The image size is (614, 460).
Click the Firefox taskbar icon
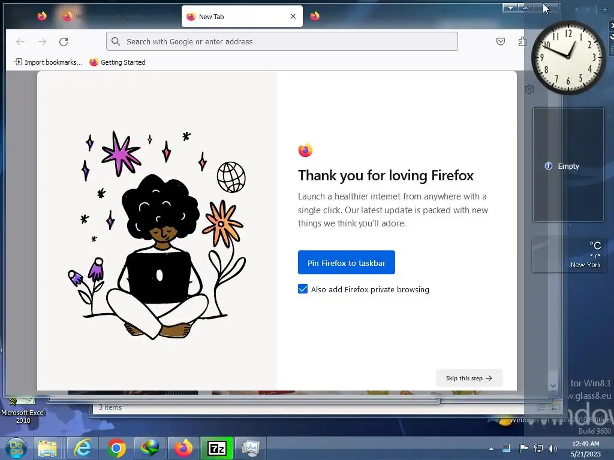[183, 448]
